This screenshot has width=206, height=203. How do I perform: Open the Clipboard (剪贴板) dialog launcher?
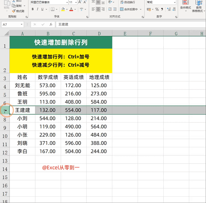26,17
